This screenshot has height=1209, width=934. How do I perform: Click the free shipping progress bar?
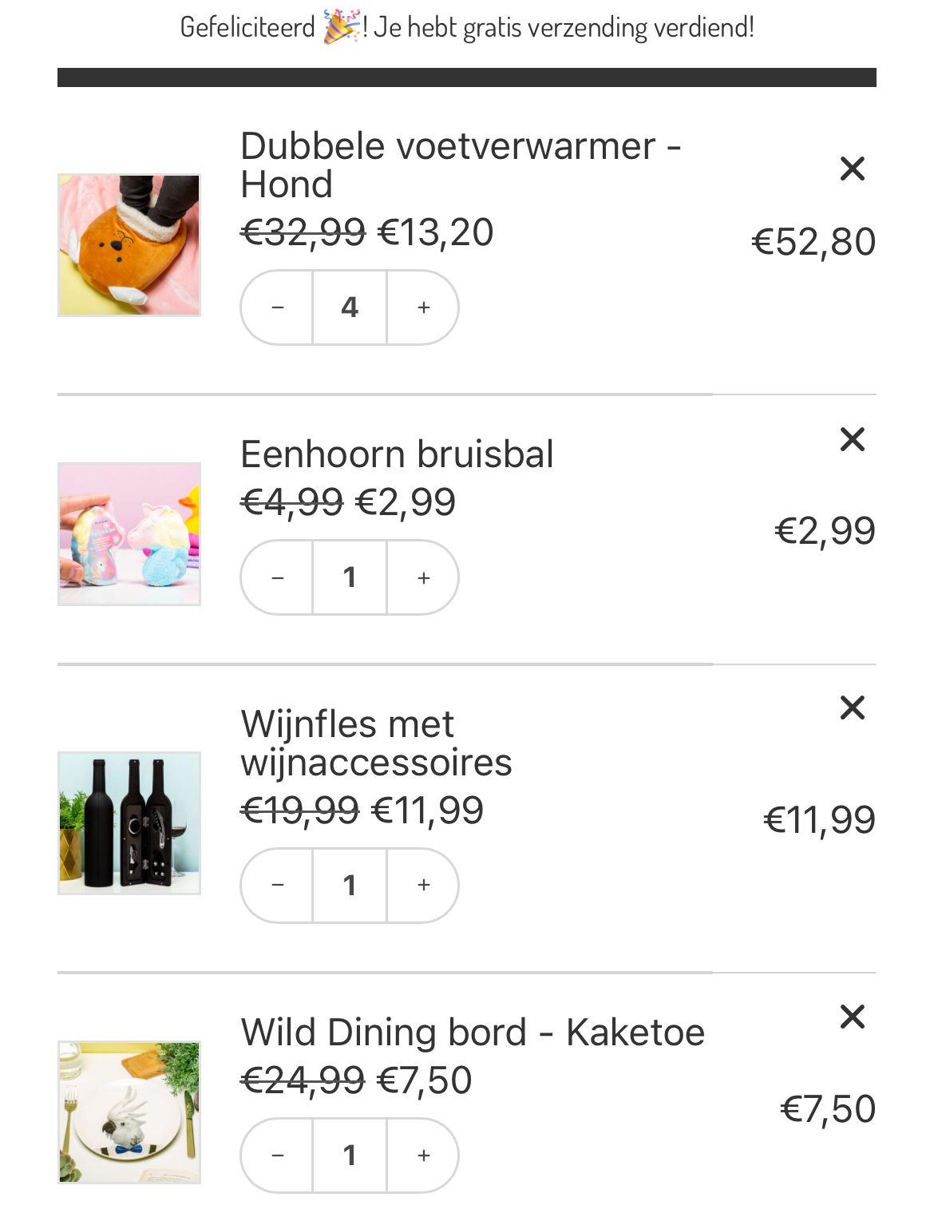click(467, 77)
